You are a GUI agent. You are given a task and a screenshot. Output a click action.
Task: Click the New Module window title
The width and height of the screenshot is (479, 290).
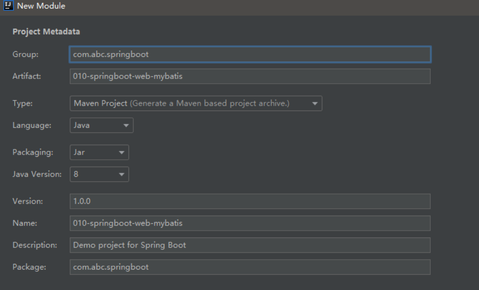pos(41,6)
